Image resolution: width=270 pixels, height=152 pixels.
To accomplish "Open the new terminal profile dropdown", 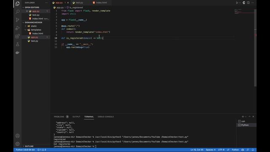I will point(246,117).
